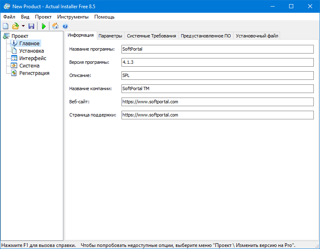Click the Страница поддержки label
Viewport: 320px width, 249px height.
(x=93, y=115)
